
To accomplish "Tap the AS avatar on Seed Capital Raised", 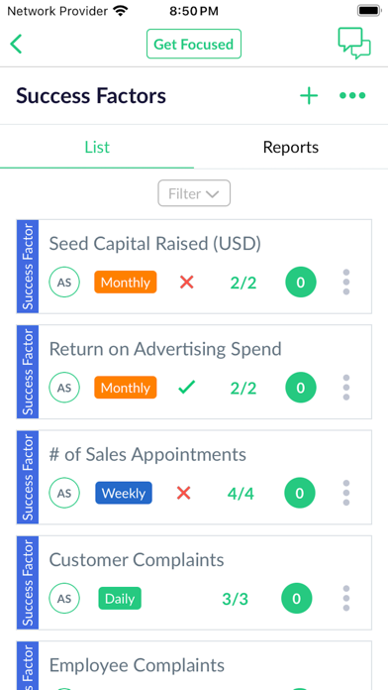I will click(x=64, y=283).
